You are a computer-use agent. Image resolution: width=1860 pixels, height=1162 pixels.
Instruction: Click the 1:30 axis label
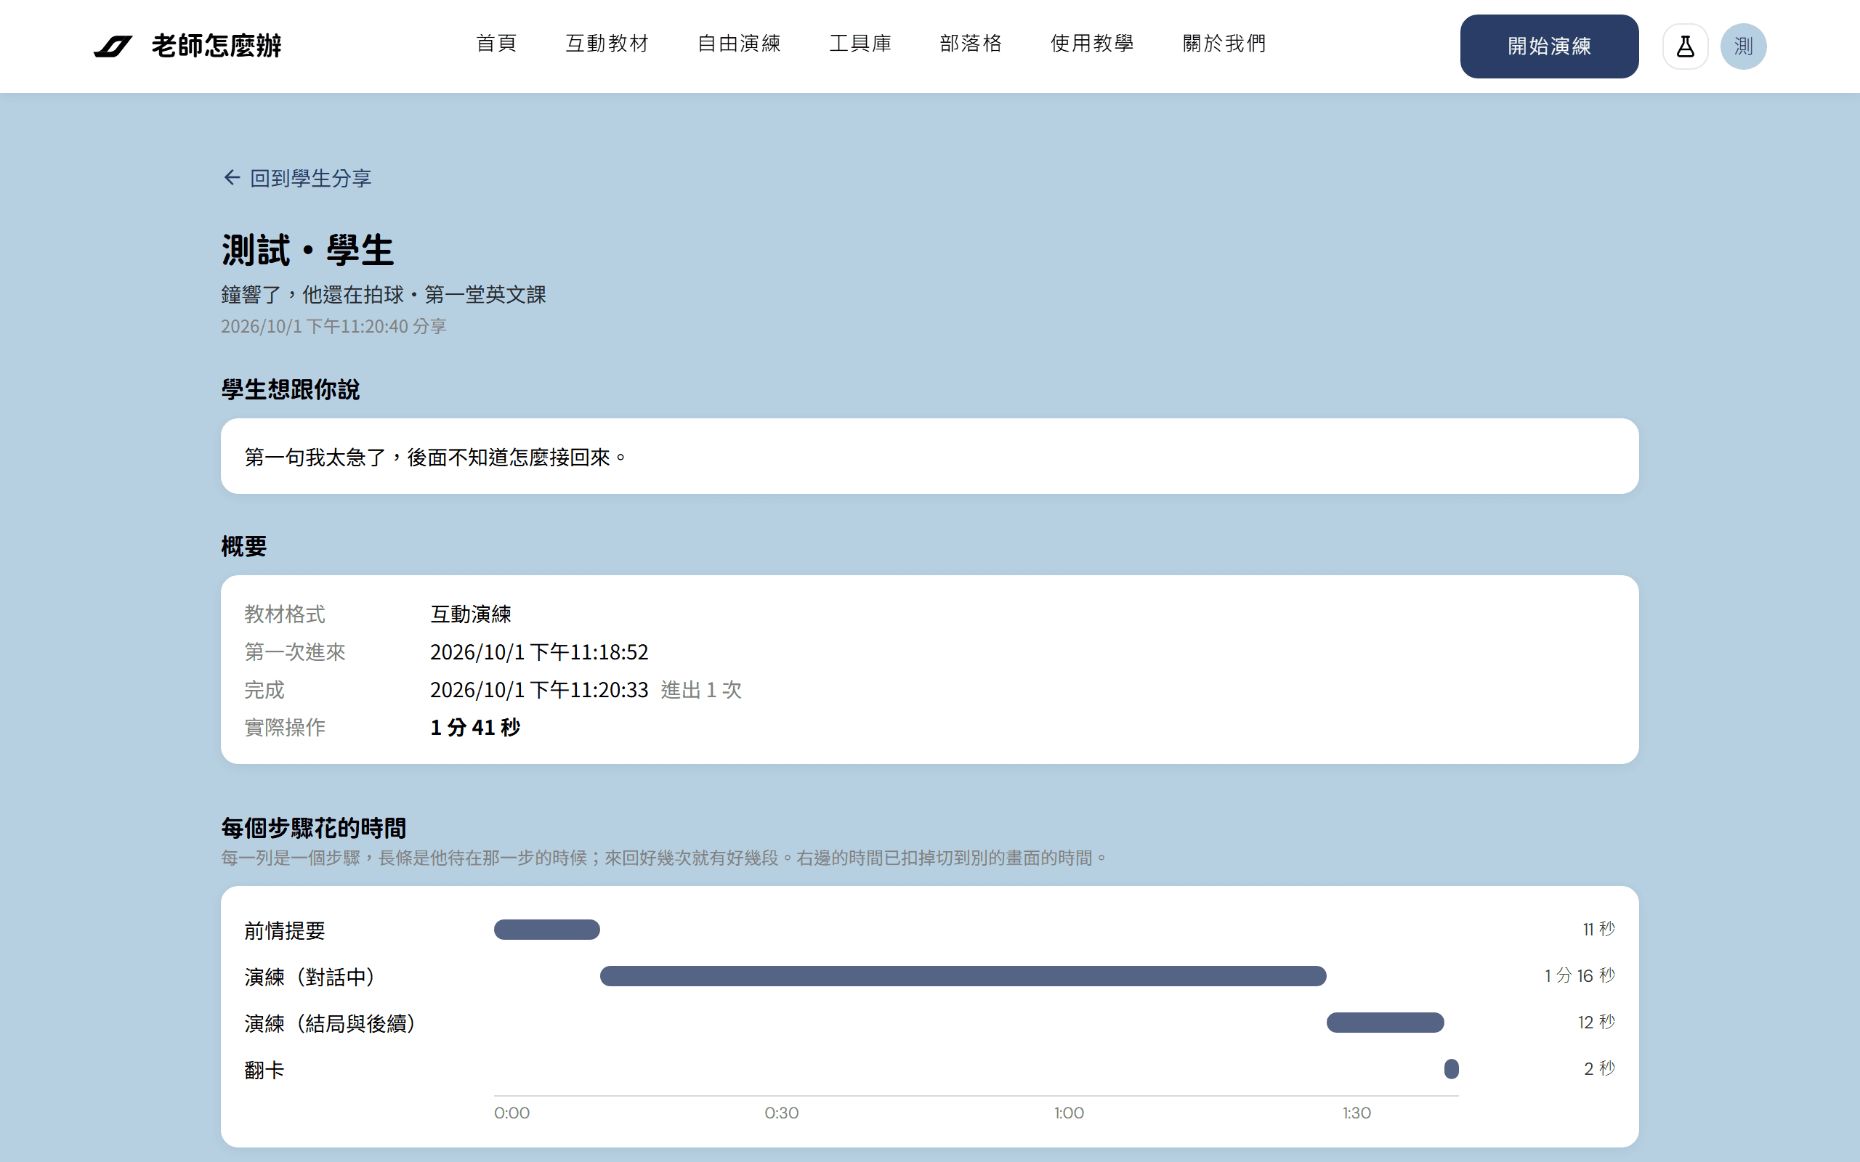tap(1356, 1113)
